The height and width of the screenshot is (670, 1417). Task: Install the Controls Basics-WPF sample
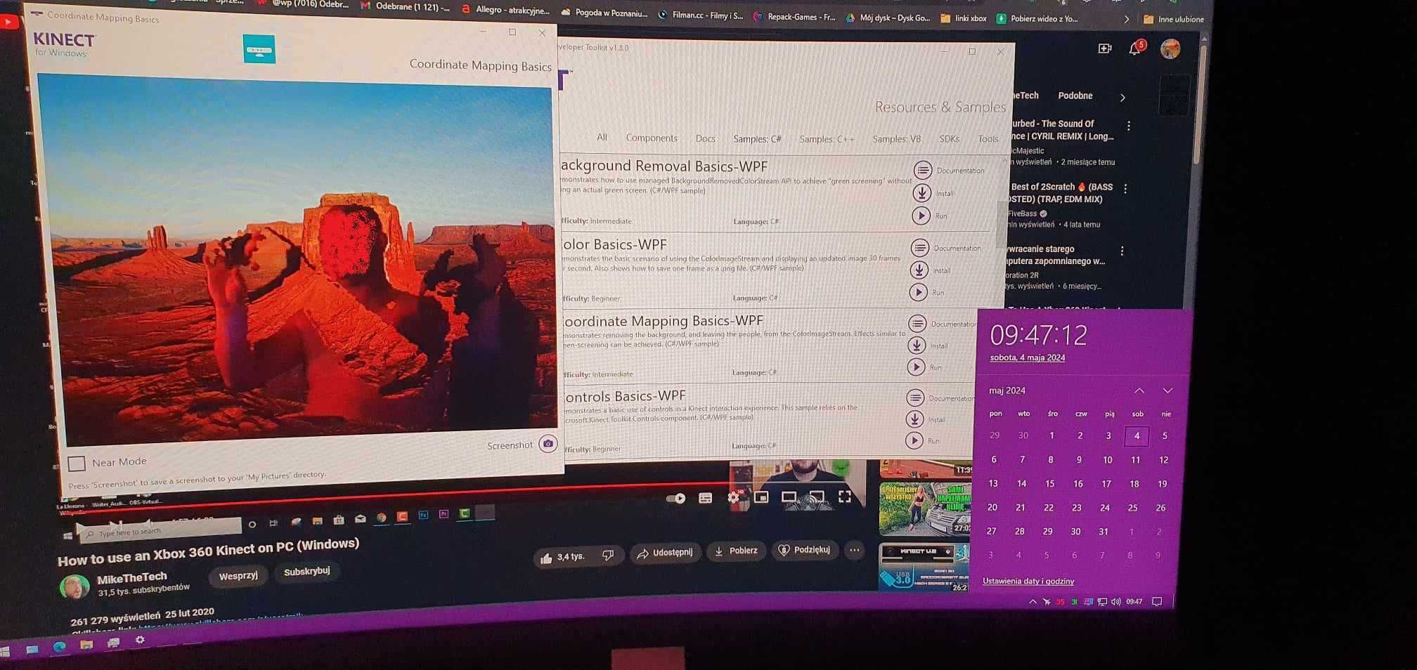tap(914, 419)
